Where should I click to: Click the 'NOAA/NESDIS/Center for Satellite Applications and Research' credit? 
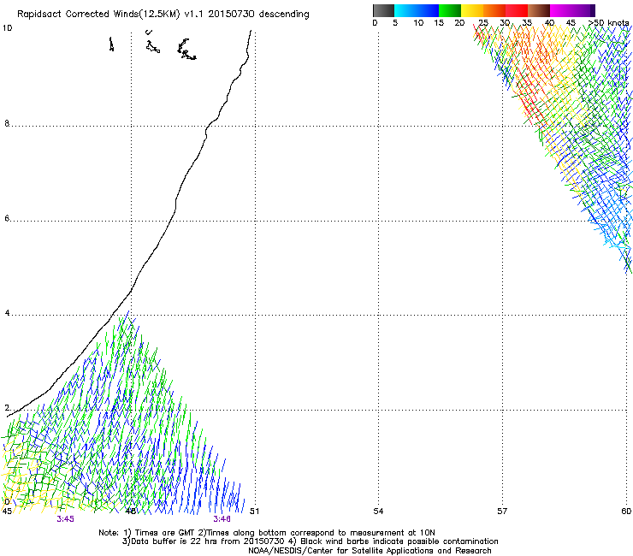coord(370,551)
